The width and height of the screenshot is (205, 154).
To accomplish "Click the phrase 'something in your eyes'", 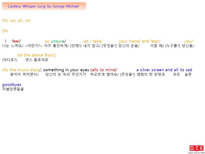I will point(66,70).
